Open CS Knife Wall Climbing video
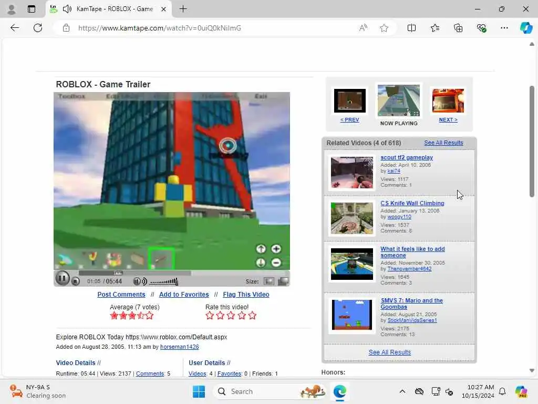The height and width of the screenshot is (404, 538). (412, 203)
